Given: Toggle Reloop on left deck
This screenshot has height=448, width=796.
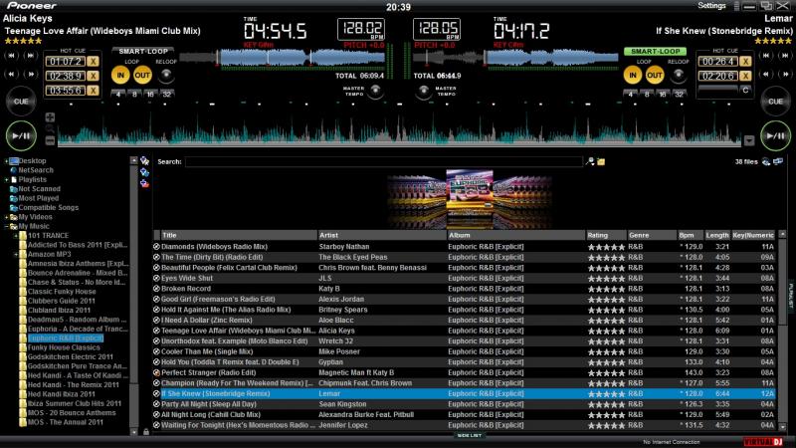Looking at the screenshot, I should click(x=166, y=76).
